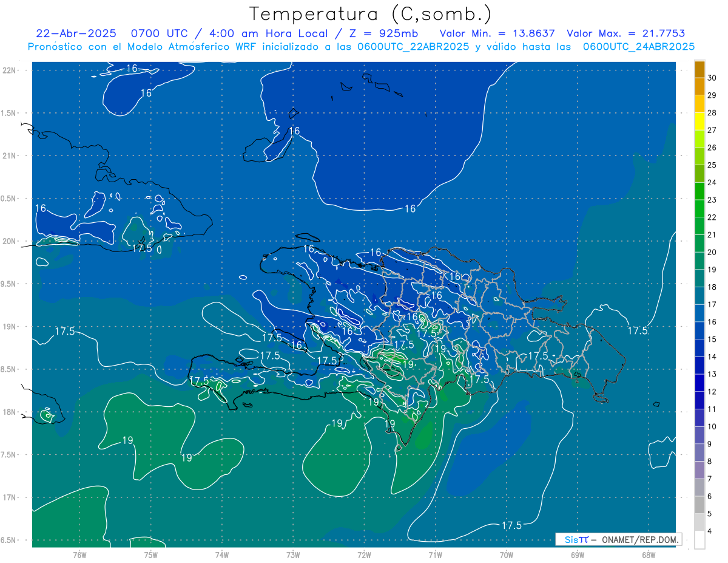This screenshot has width=728, height=563.
Task: Click the title 'Temperatura (C,somb.)'
Action: click(x=371, y=14)
